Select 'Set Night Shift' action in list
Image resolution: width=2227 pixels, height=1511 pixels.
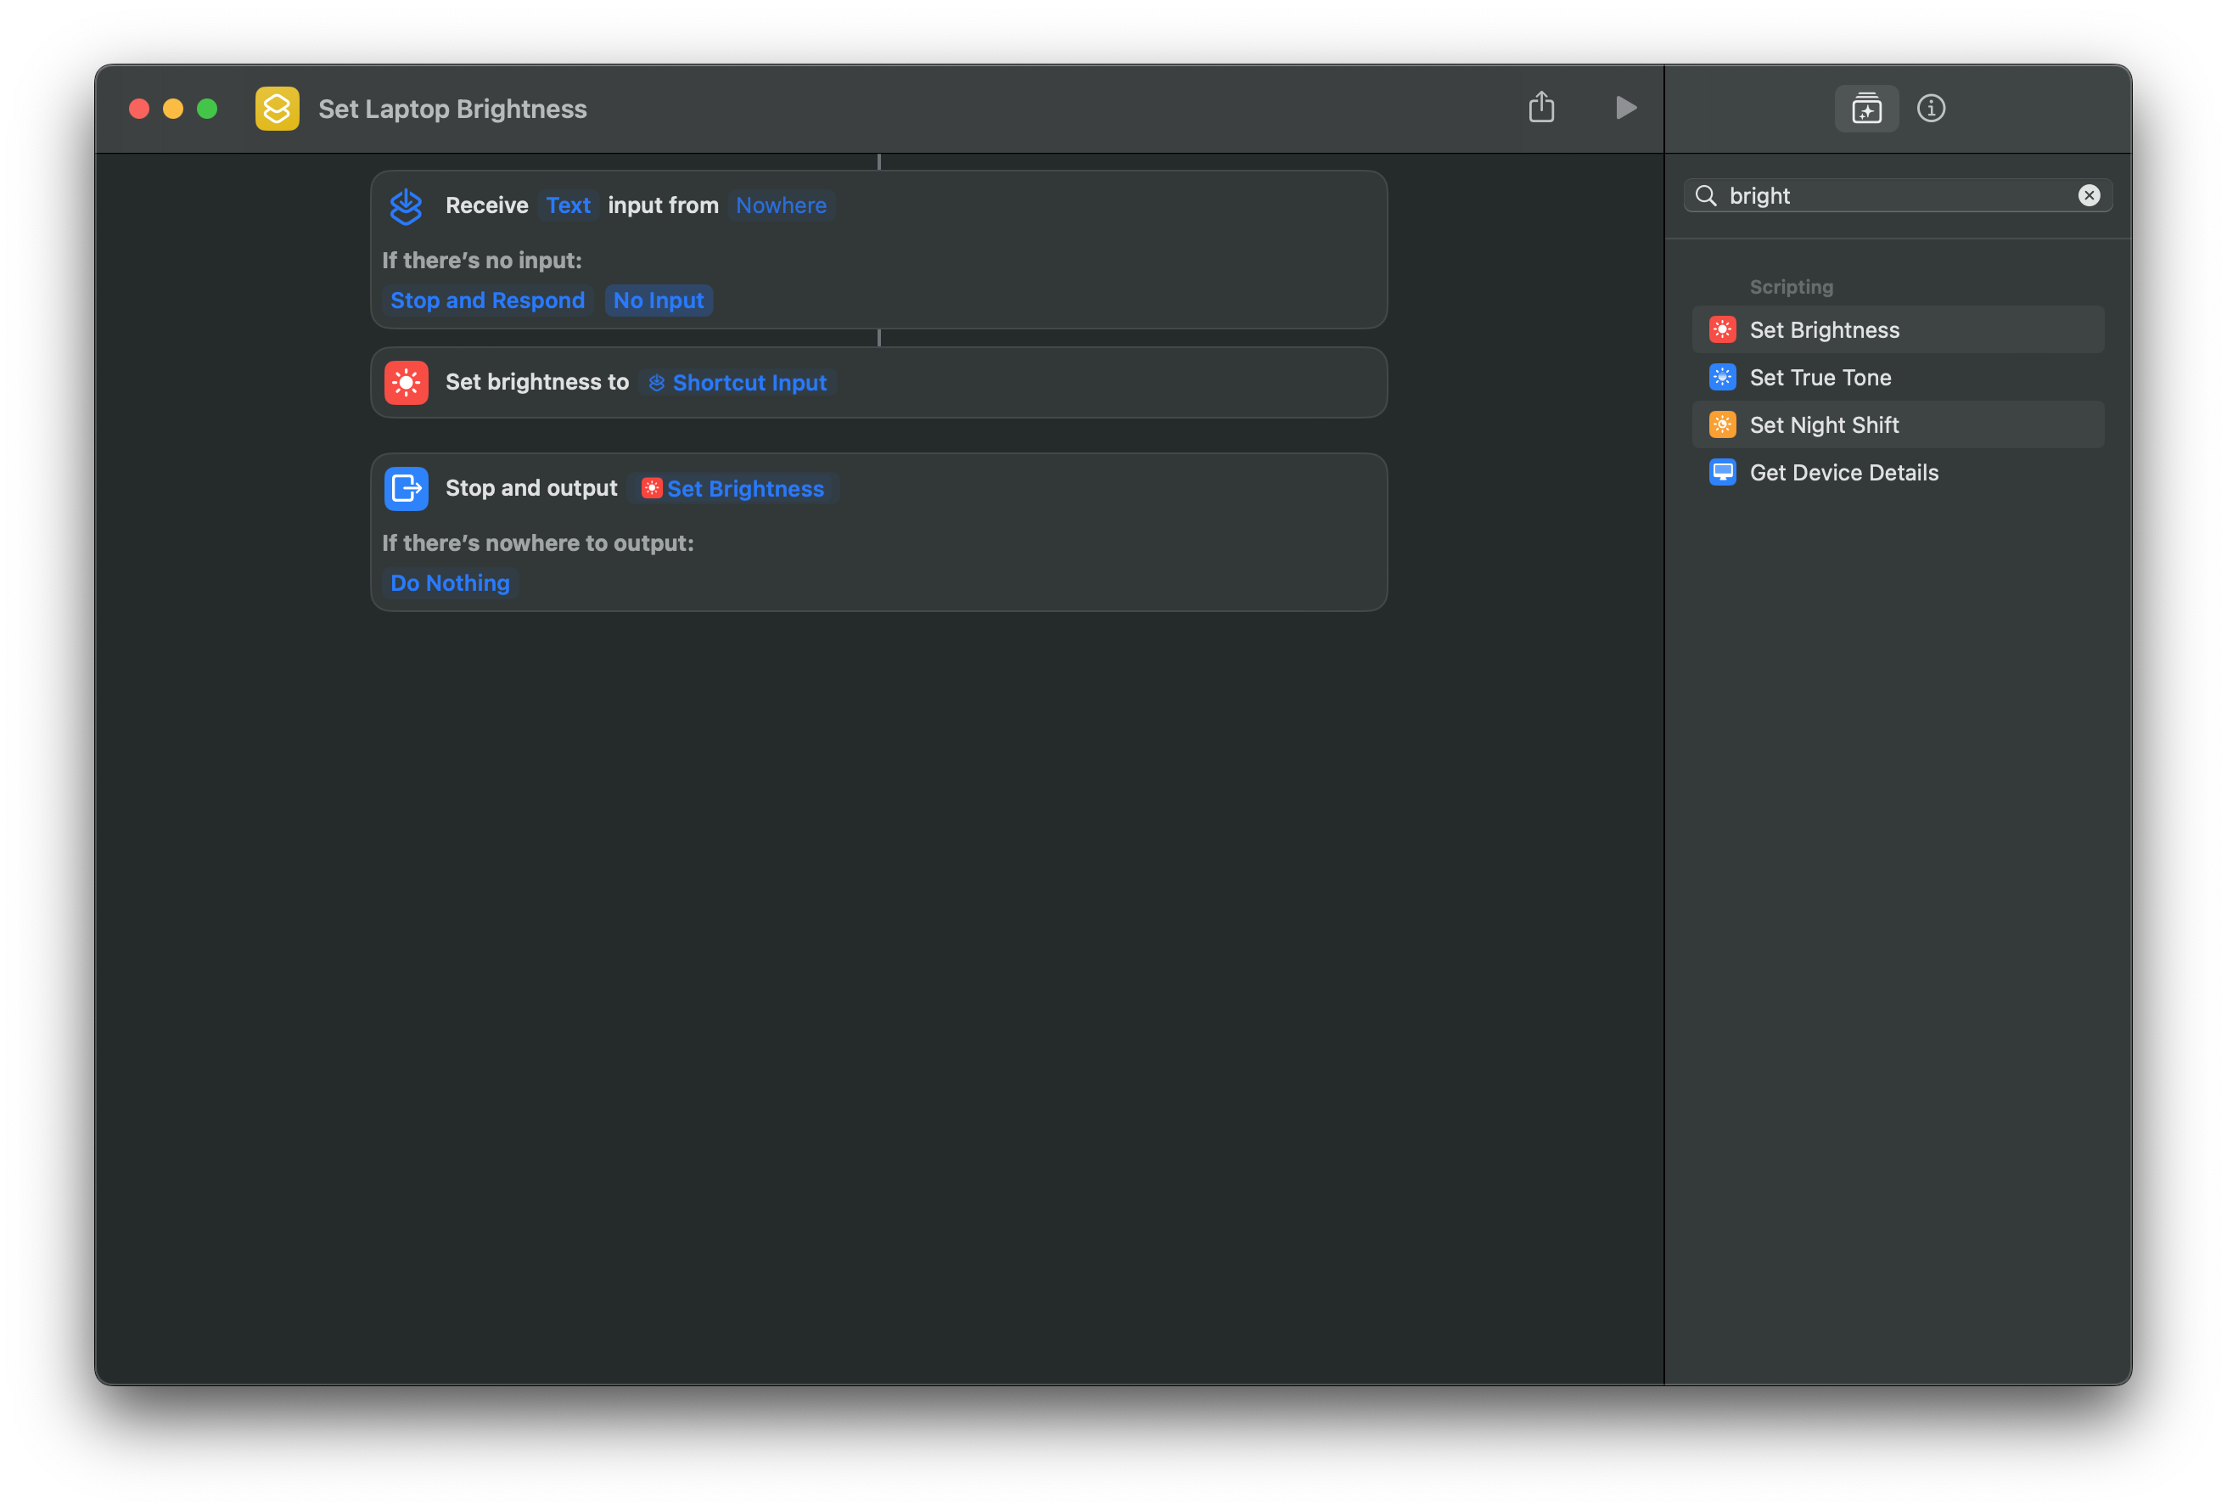(1898, 424)
